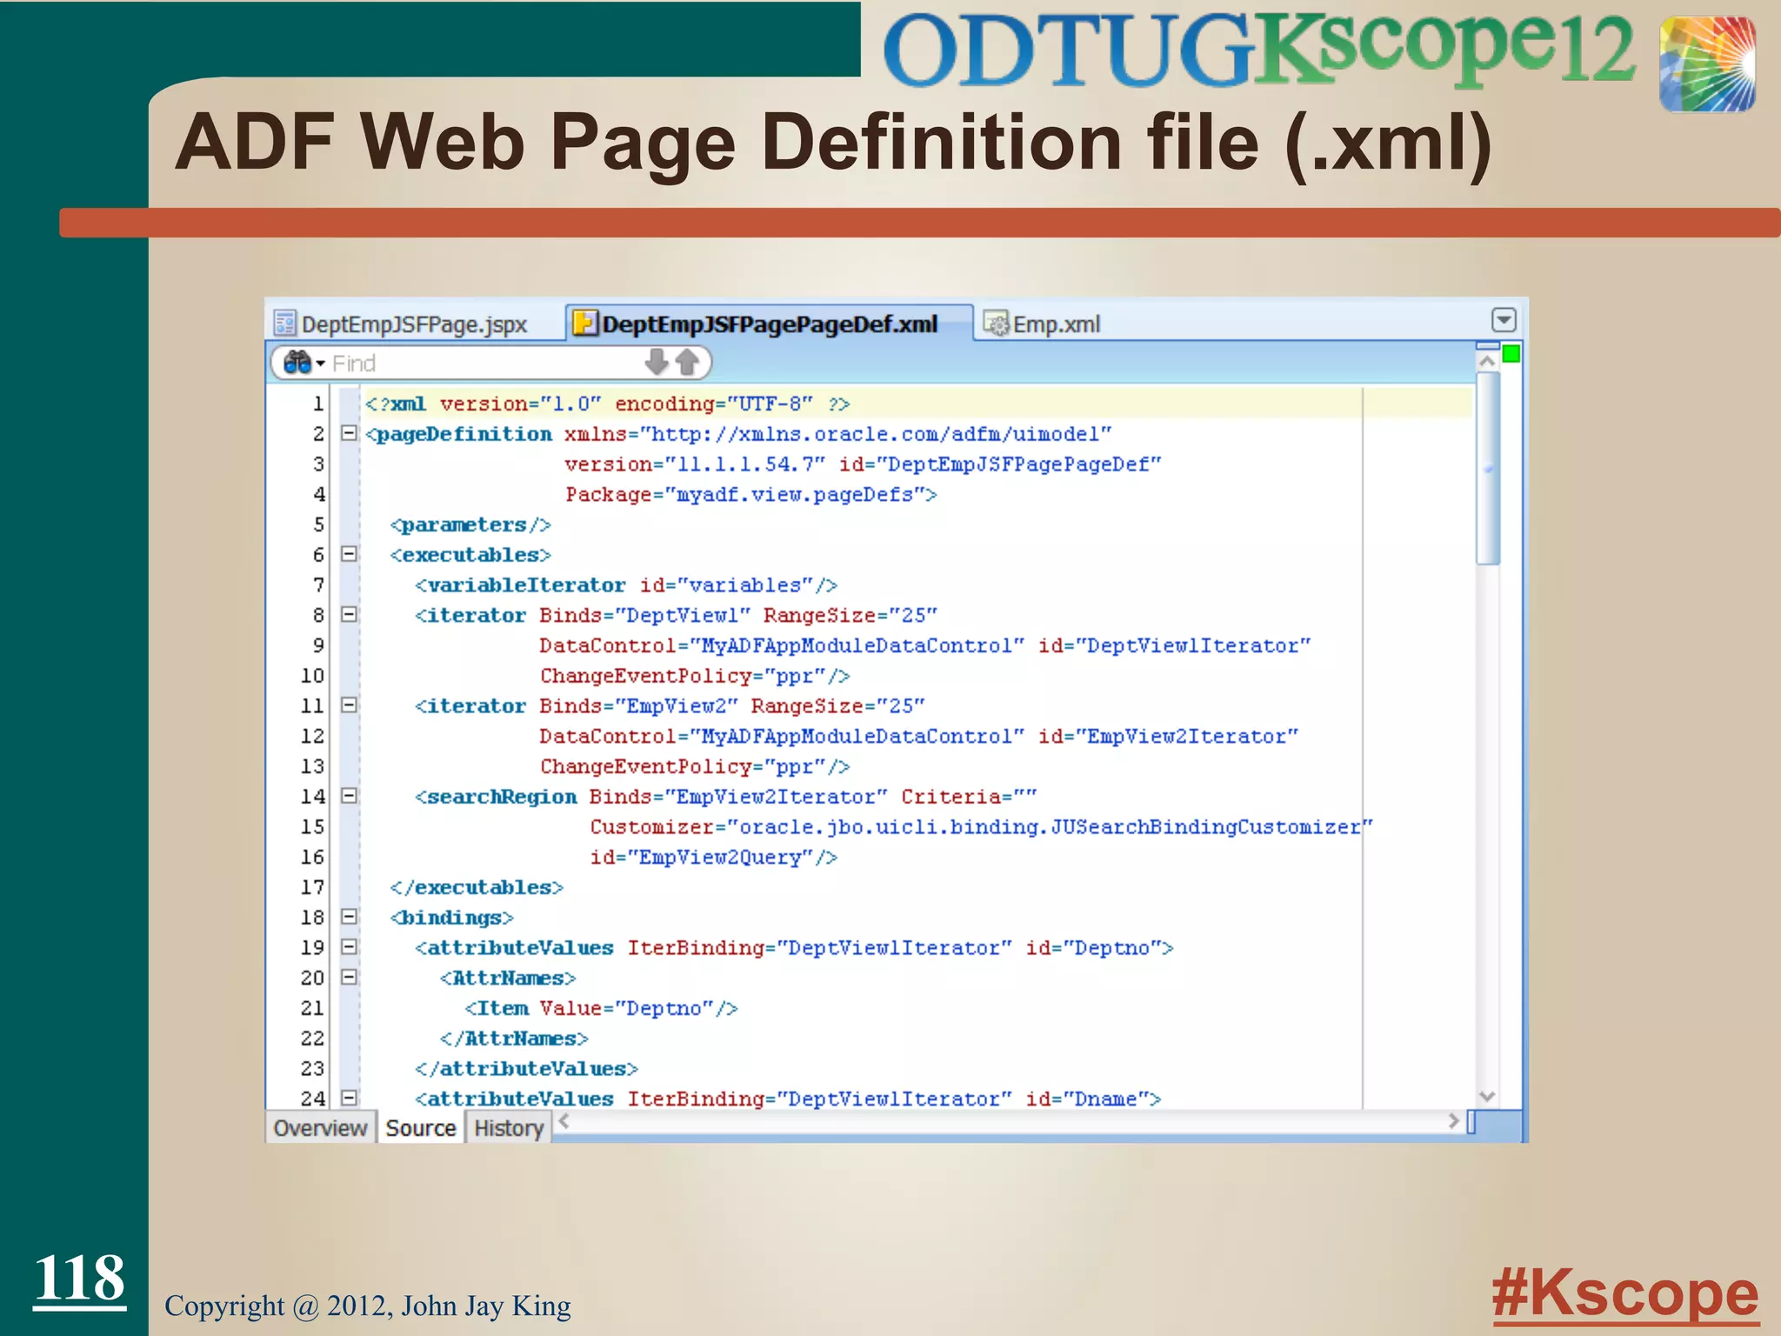
Task: Collapse the bindings fold on line 18
Action: click(349, 917)
